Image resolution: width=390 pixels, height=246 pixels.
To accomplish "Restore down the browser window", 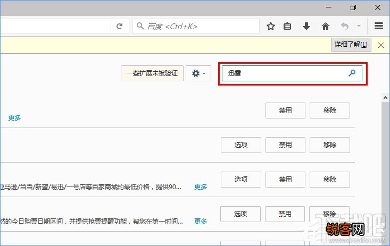I will [353, 7].
